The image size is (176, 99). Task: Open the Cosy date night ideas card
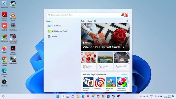pyautogui.click(x=122, y=61)
